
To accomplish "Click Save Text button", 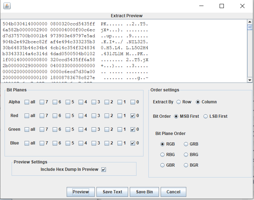I will click(112, 192).
